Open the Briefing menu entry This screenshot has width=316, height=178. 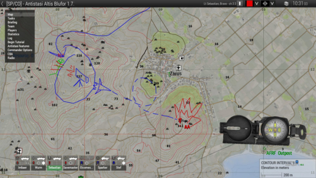[x=12, y=22]
